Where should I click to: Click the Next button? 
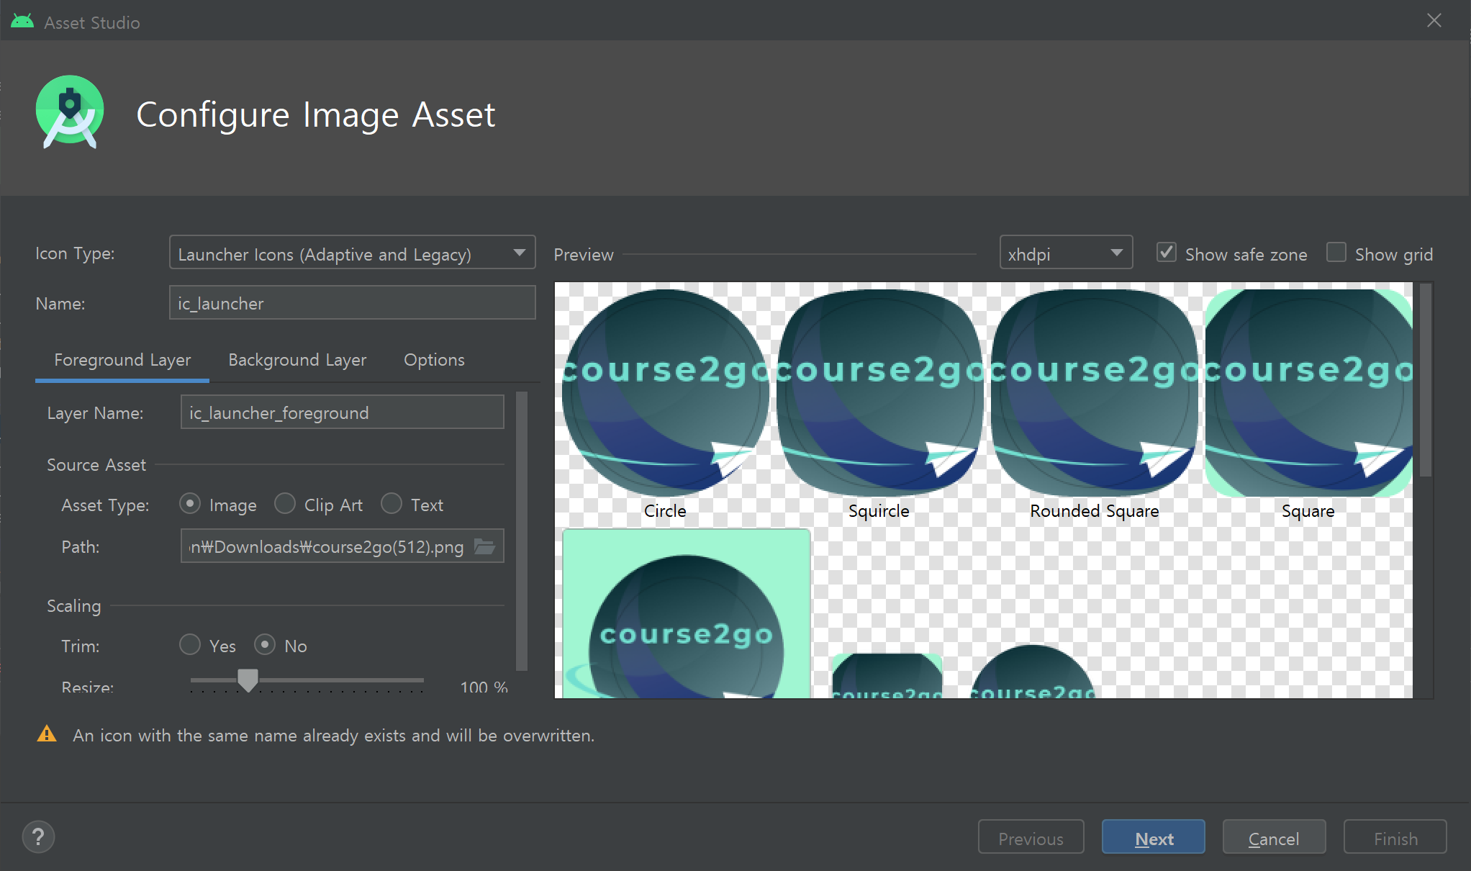point(1154,838)
